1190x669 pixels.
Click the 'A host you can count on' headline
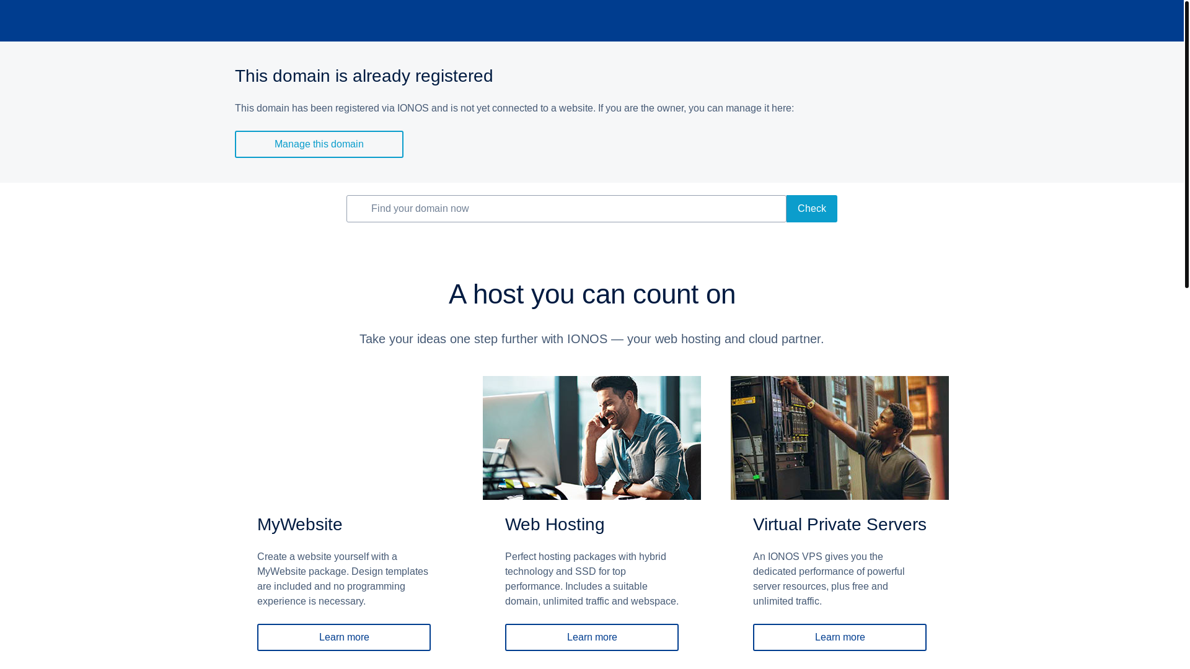[592, 294]
